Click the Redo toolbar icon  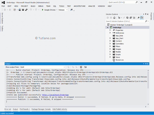coord(36,10)
